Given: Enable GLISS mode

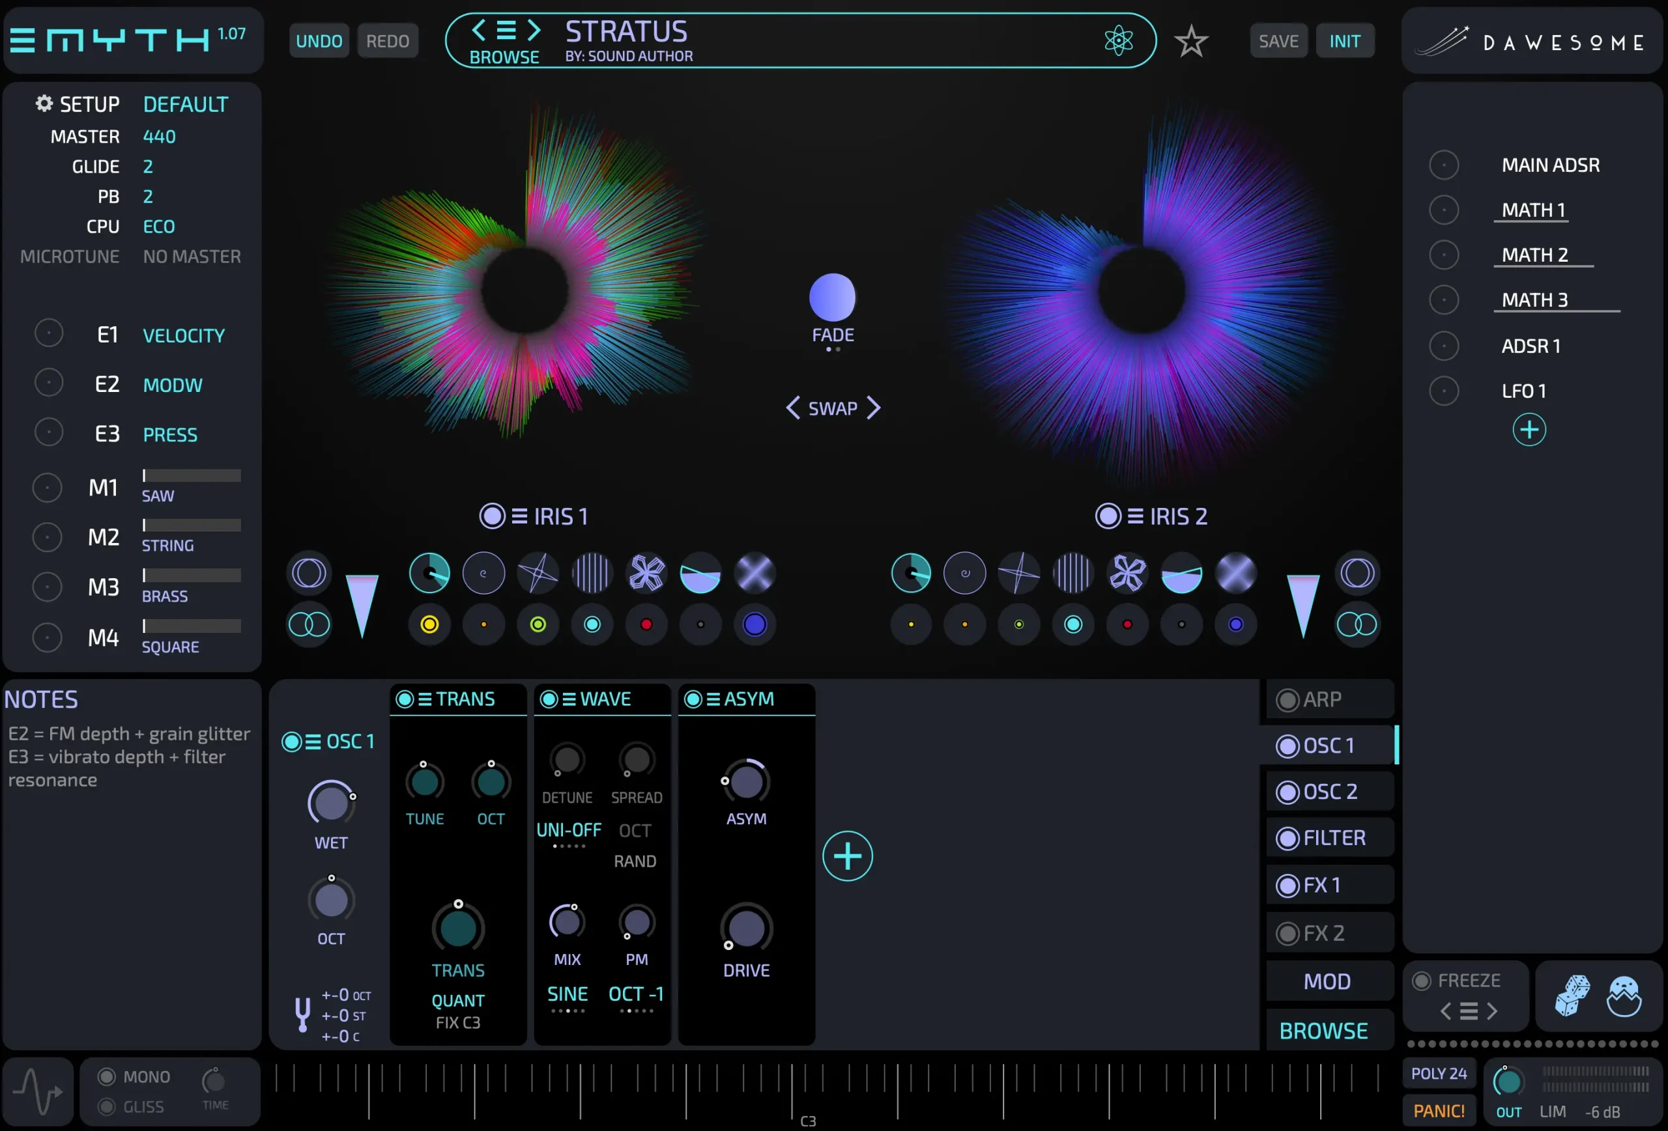Looking at the screenshot, I should pyautogui.click(x=107, y=1107).
